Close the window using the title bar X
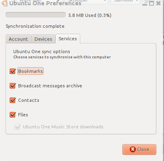 point(158,3)
